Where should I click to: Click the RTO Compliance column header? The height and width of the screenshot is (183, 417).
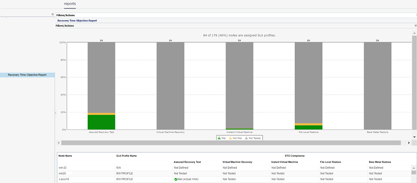point(294,156)
